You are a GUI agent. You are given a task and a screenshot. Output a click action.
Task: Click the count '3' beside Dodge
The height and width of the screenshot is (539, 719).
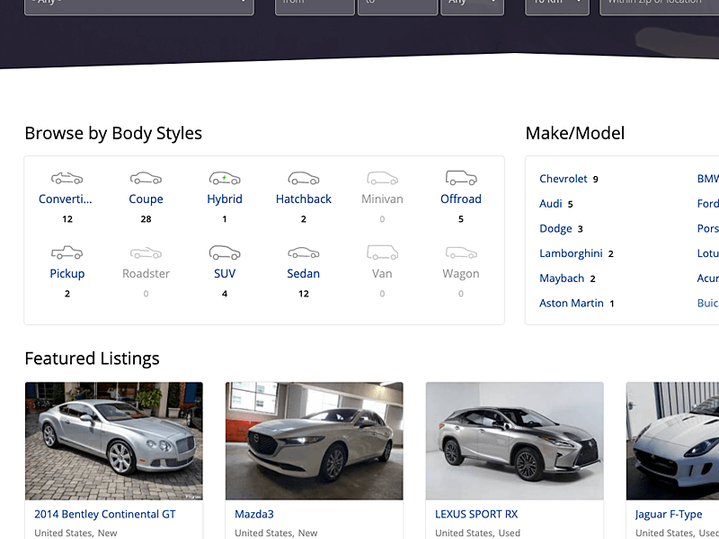coord(580,229)
